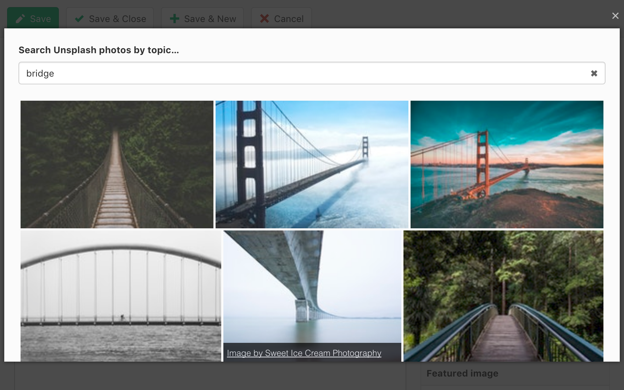Select the forest rope suspension bridge photo
Screen dimensions: 624x390
tap(117, 165)
